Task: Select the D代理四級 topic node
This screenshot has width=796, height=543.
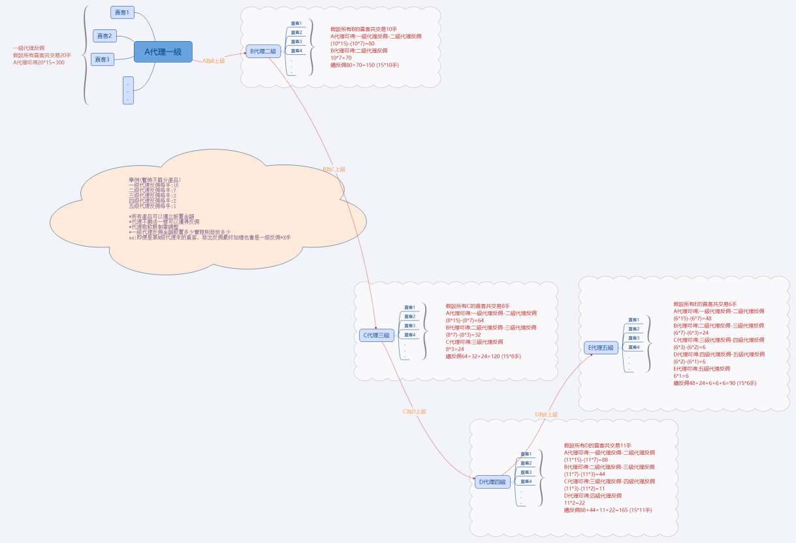Action: pos(493,482)
